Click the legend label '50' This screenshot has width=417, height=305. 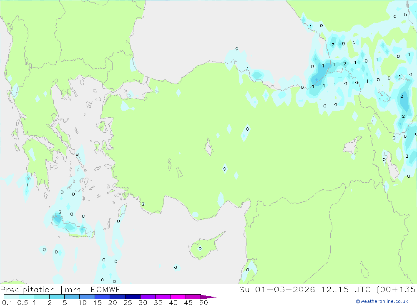(203, 303)
